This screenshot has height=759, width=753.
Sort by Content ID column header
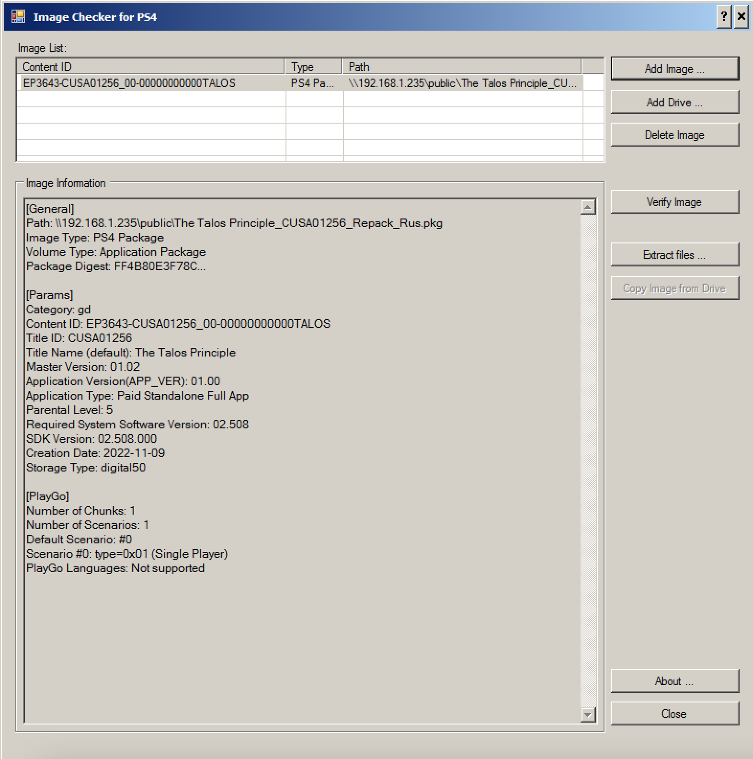pyautogui.click(x=150, y=67)
